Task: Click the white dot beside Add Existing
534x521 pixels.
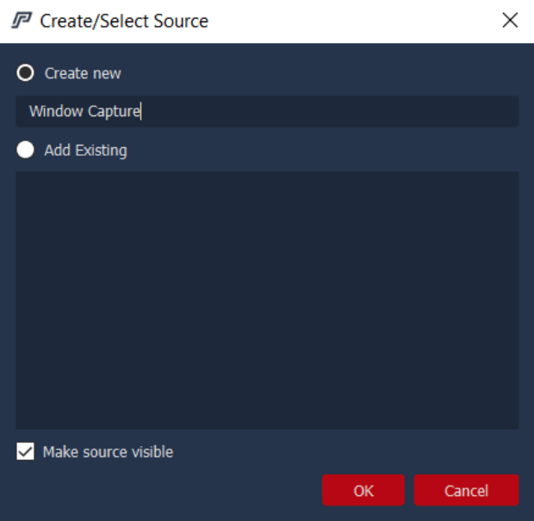Action: (26, 150)
